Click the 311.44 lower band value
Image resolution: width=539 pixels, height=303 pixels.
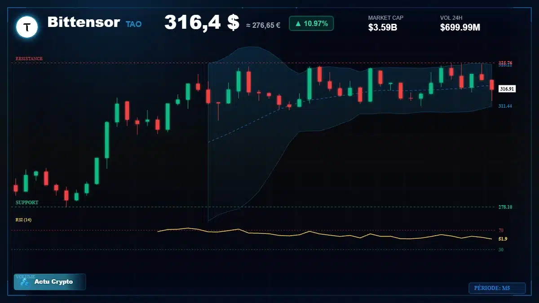coord(505,106)
